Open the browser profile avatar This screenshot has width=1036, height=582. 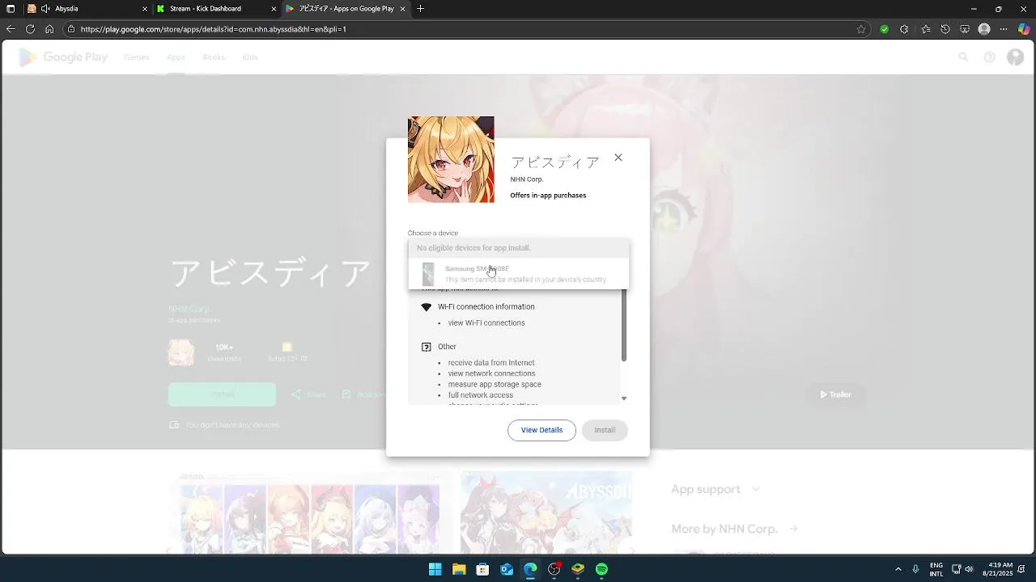(984, 29)
